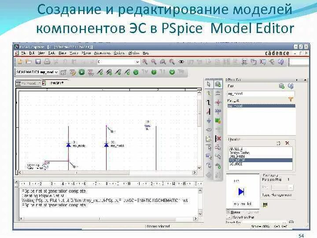Image resolution: width=317 pixels, height=238 pixels.
Task: Open the Window menu
Action: click(134, 53)
